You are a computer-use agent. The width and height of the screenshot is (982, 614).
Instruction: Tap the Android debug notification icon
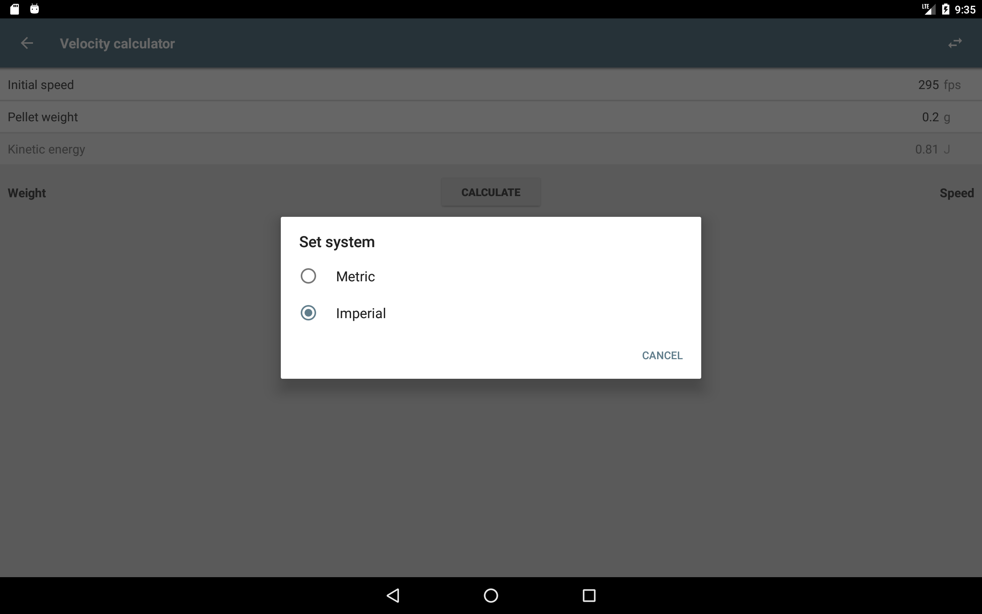[x=35, y=9]
